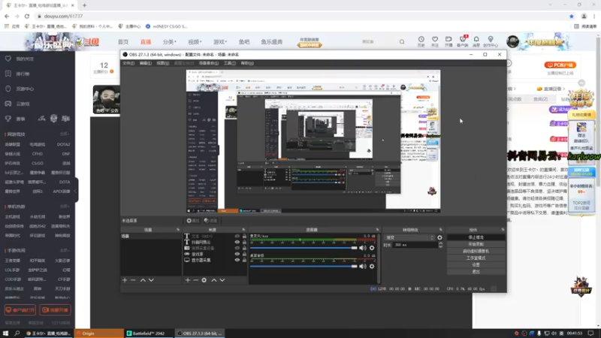Open the Windows Start menu
This screenshot has height=338, width=601.
[x=6, y=333]
